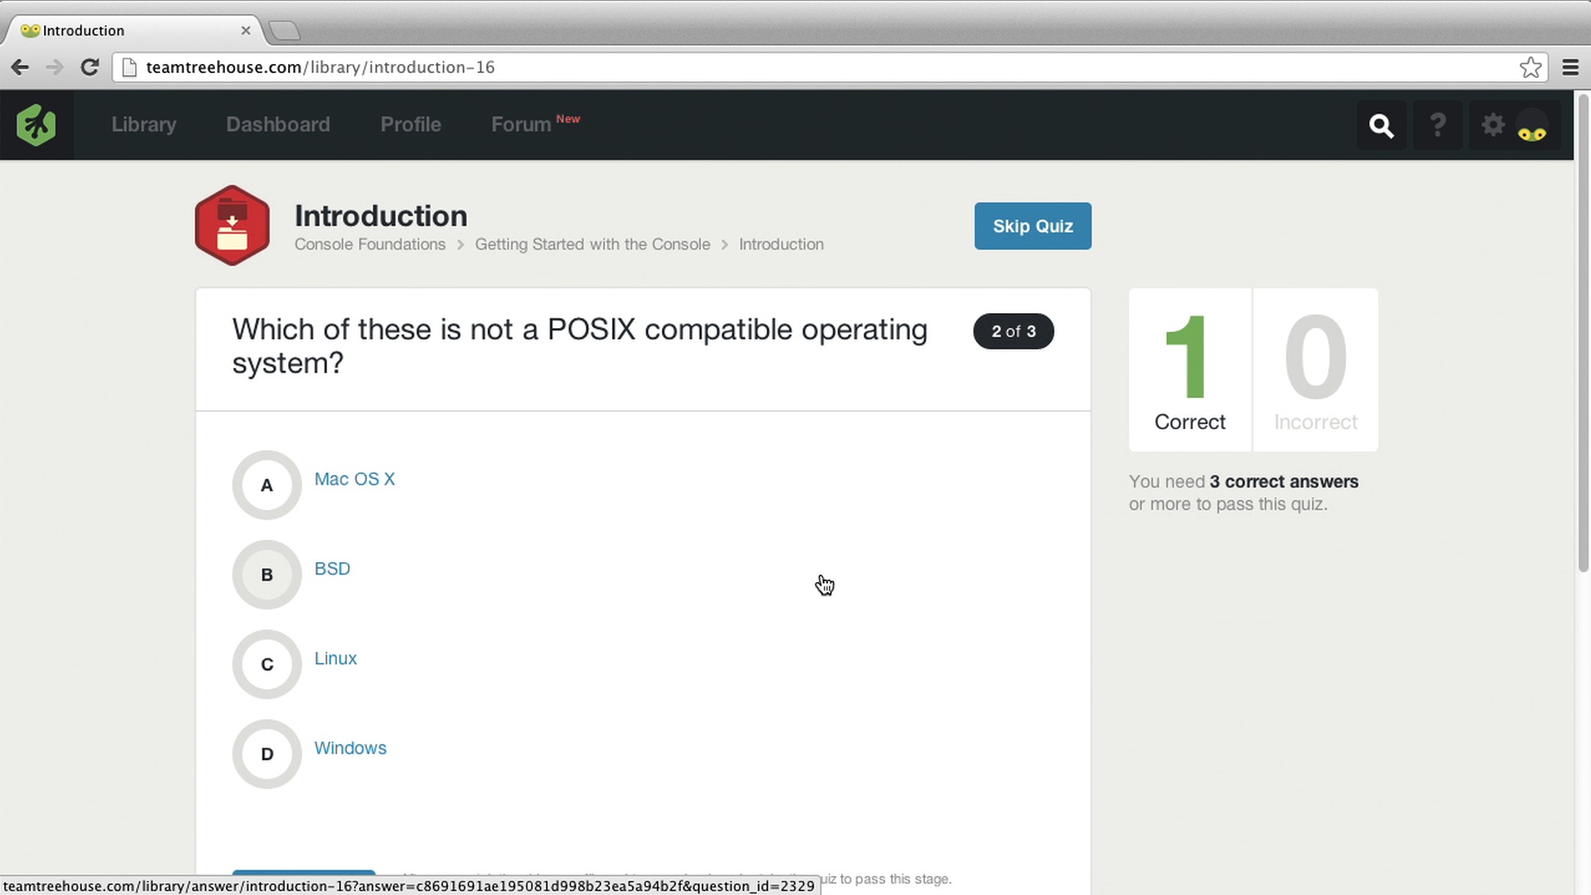Click the Introduction breadcrumb link
This screenshot has height=895, width=1591.
point(781,244)
